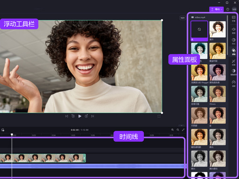Screen dimensions: 239x179
Task: Open the Speed tab with gauge icon
Action: click(233, 83)
